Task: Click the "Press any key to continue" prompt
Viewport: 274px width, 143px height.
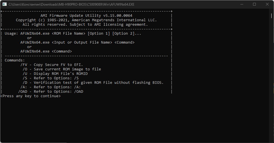Action: (x=31, y=96)
